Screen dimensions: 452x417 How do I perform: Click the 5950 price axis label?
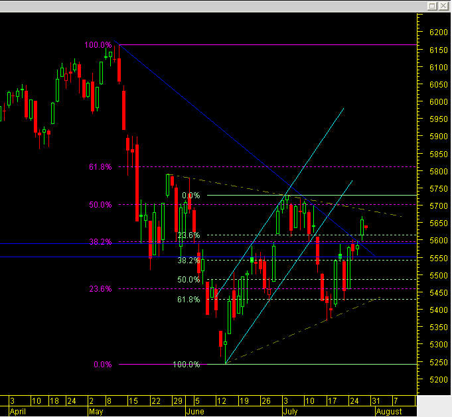438,119
